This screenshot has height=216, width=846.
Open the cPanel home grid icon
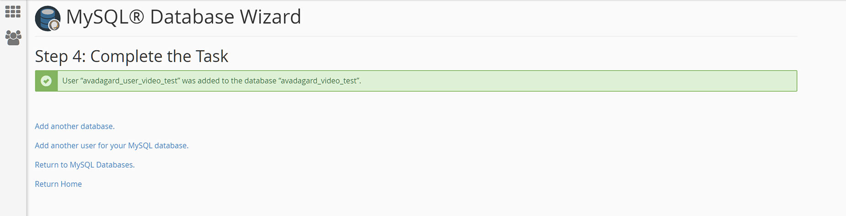click(13, 11)
